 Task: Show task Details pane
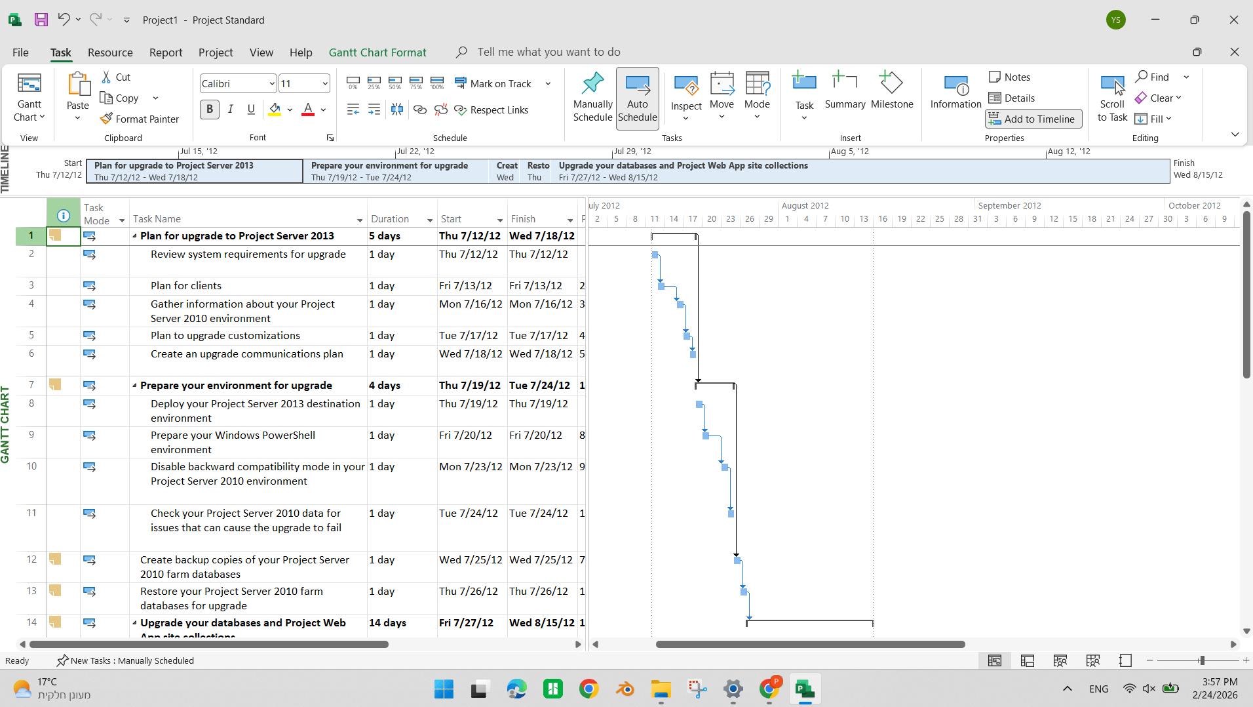pyautogui.click(x=1012, y=98)
